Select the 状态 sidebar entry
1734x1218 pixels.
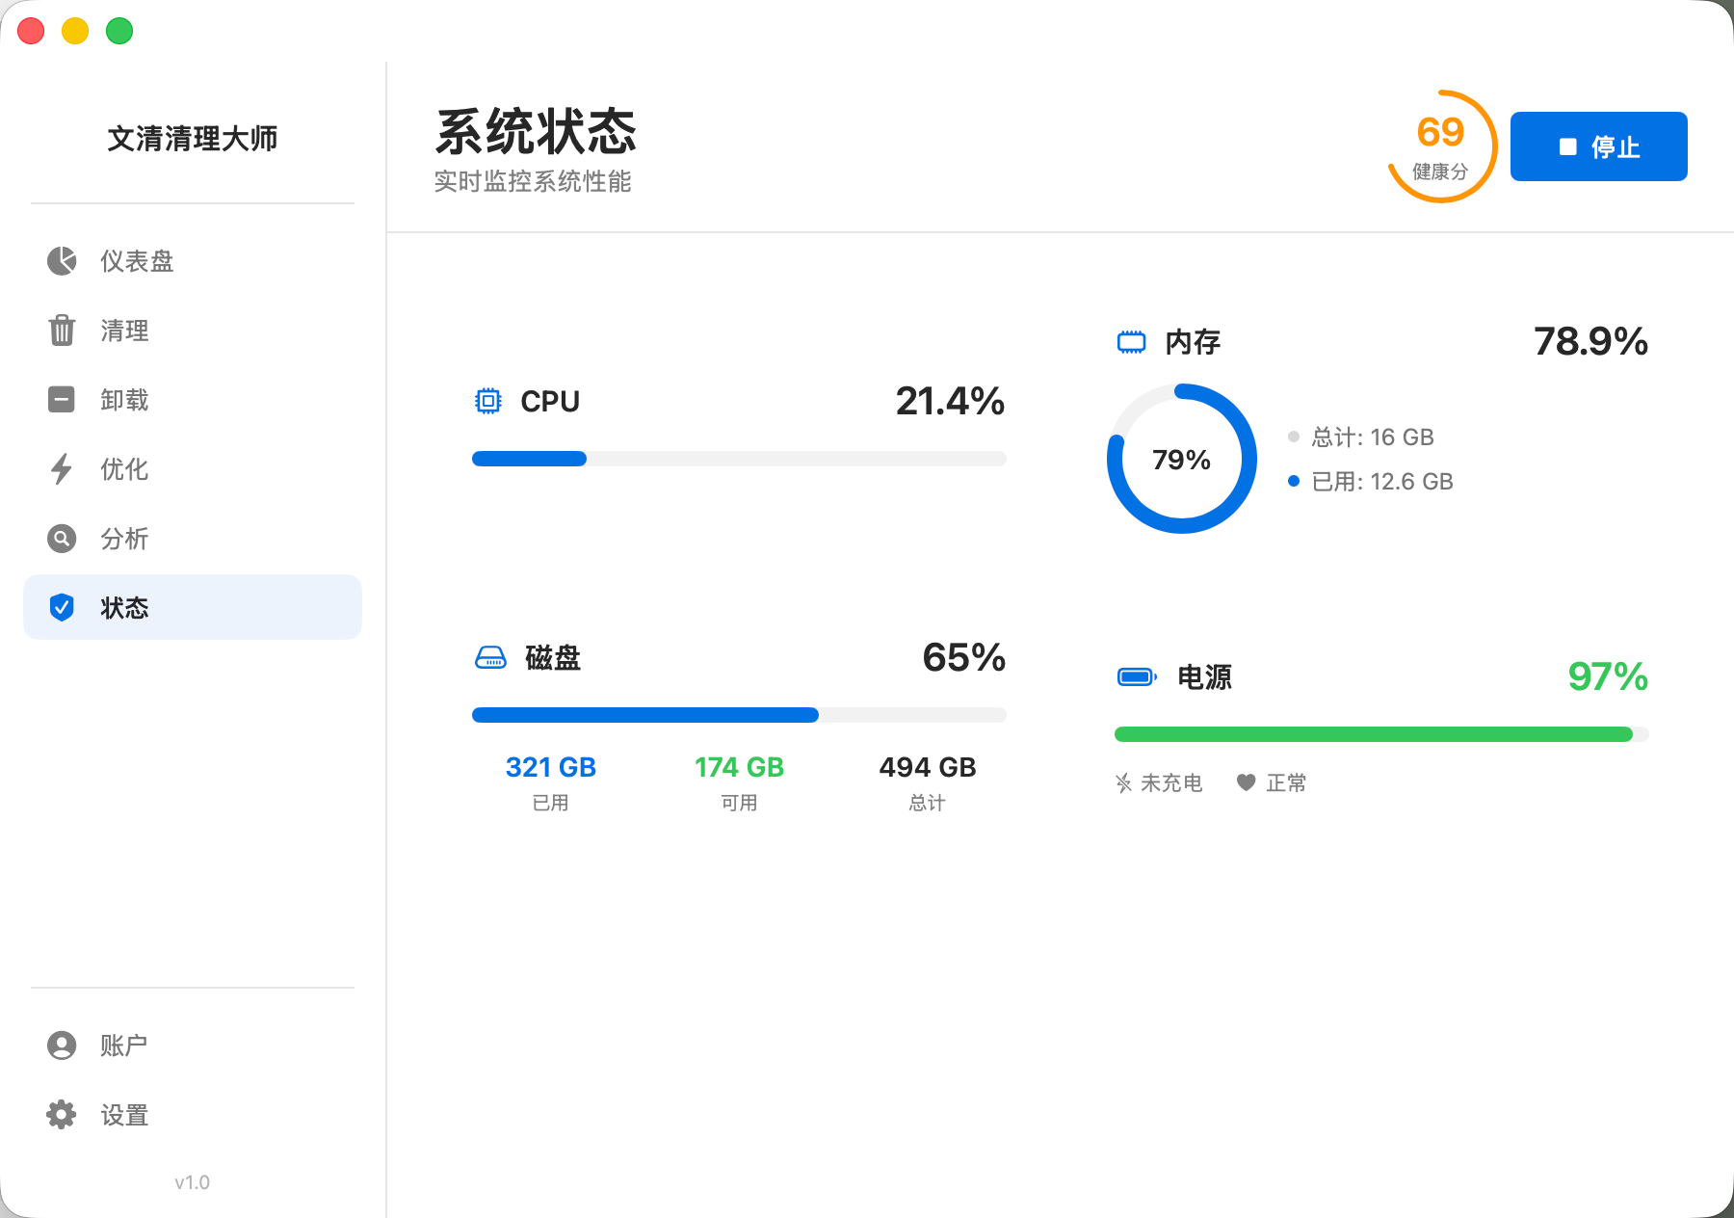tap(193, 608)
